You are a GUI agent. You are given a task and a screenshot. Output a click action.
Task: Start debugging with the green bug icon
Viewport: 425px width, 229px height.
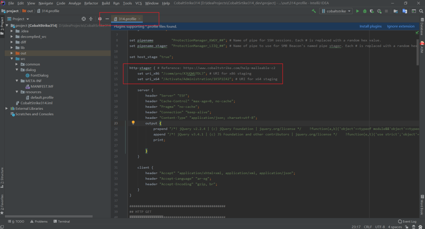tap(365, 11)
